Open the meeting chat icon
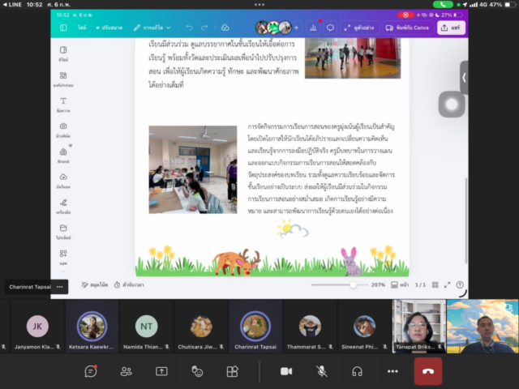Image resolution: width=519 pixels, height=389 pixels. [91, 370]
